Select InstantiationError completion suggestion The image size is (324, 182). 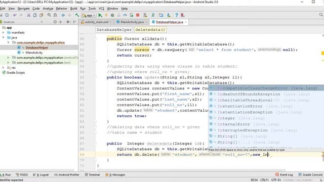pyautogui.click(x=266, y=106)
